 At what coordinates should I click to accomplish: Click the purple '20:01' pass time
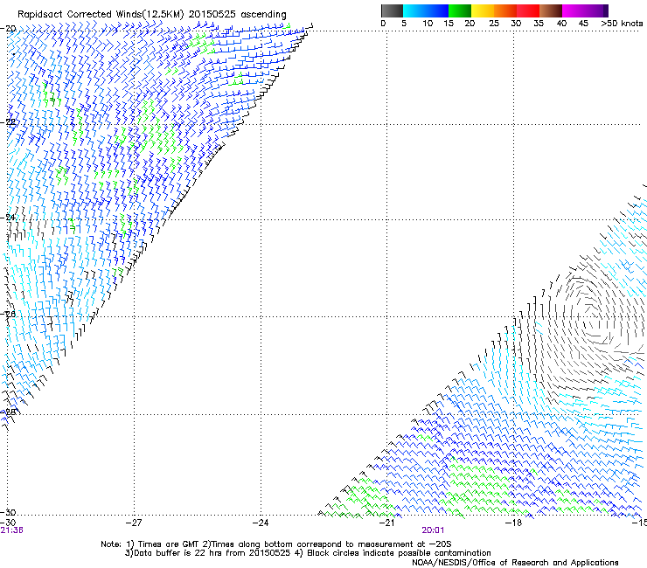[433, 530]
